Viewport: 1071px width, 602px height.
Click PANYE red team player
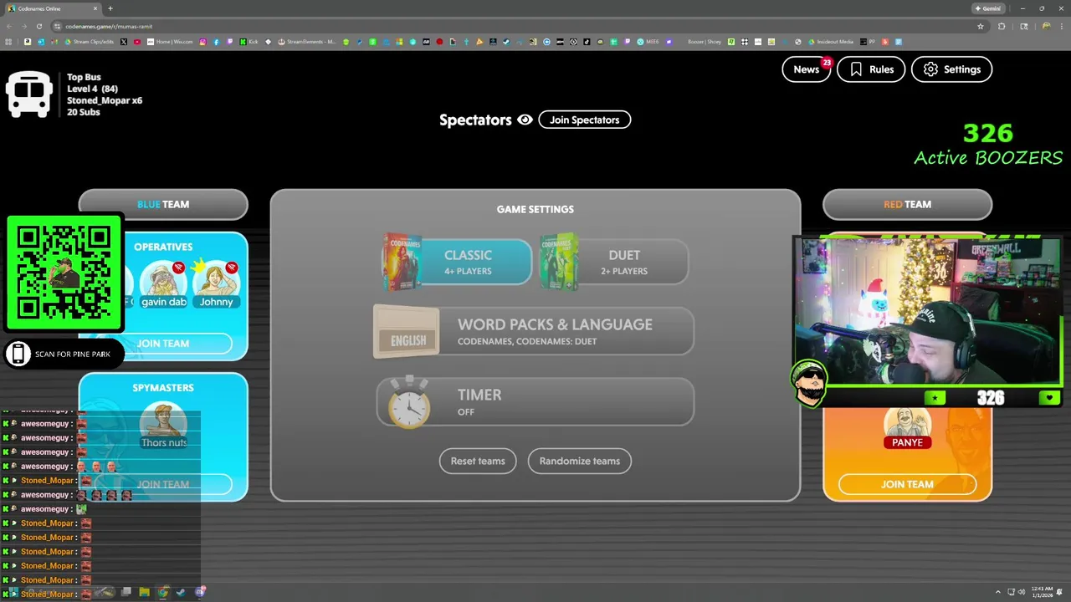(x=907, y=429)
